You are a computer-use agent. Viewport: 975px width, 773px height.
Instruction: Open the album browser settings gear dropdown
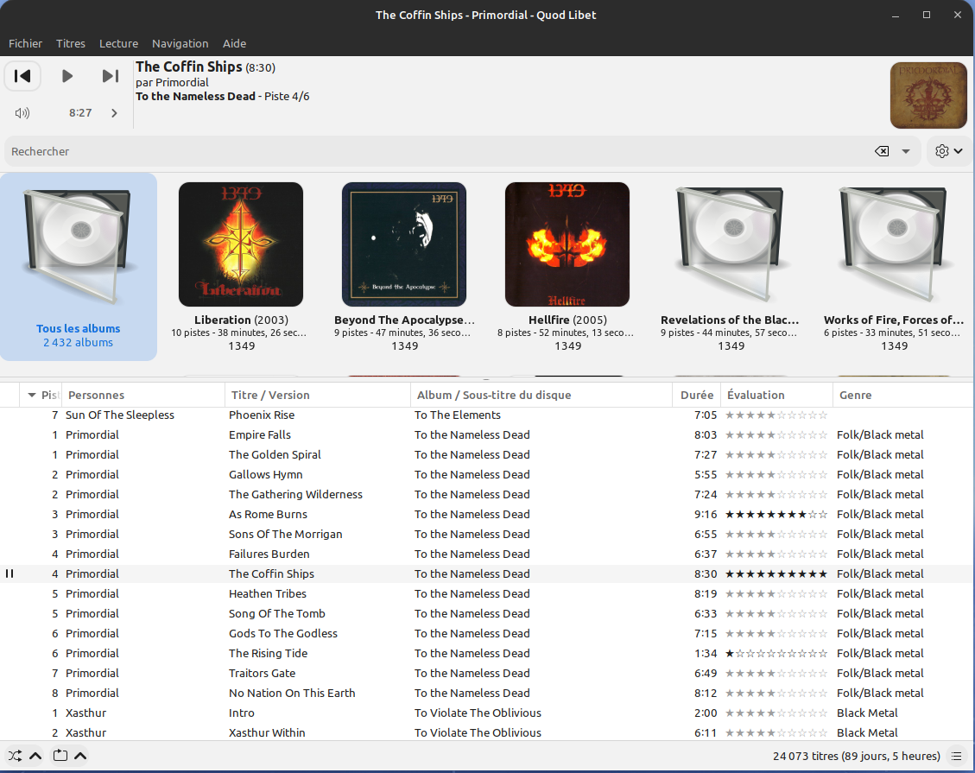[948, 151]
